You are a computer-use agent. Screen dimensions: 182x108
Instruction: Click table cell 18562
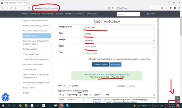[62, 100]
